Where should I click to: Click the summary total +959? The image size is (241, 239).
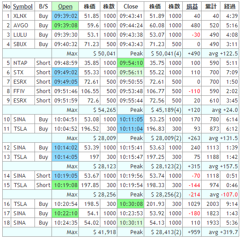tap(194, 232)
